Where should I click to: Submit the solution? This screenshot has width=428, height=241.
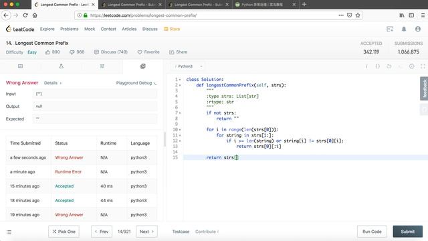coord(408,232)
